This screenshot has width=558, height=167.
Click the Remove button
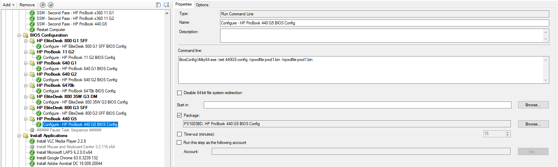click(27, 5)
